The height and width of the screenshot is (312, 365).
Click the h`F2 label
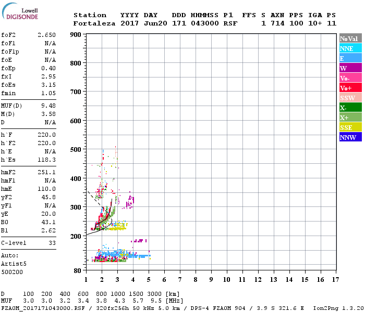[x=8, y=143]
